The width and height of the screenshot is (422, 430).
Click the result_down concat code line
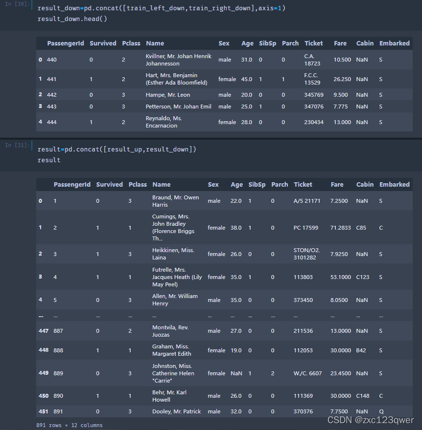(161, 8)
